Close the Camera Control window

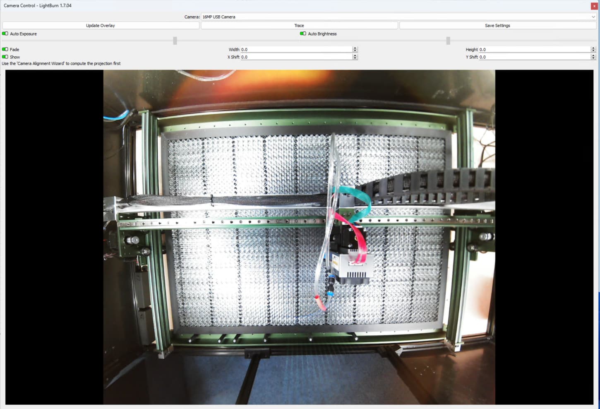[594, 6]
